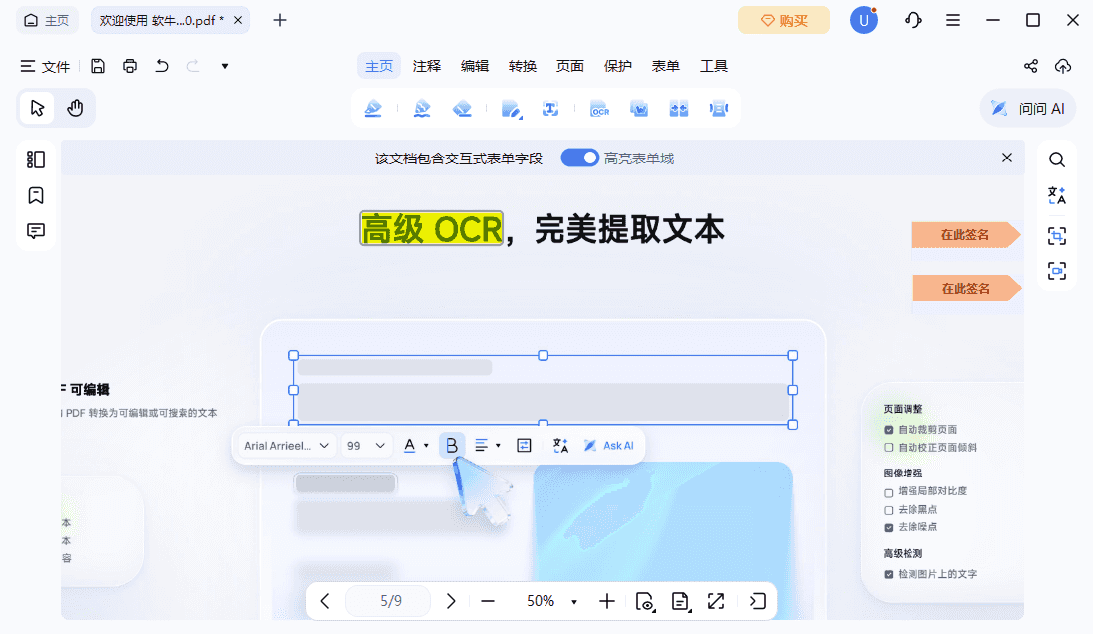Go to the next page
1093x634 pixels.
pos(451,600)
